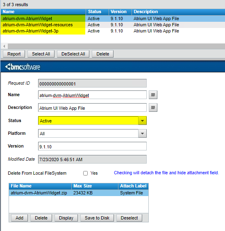Click the File Name attachment column header
Viewport: 225px width, 231px height.
pyautogui.click(x=40, y=186)
